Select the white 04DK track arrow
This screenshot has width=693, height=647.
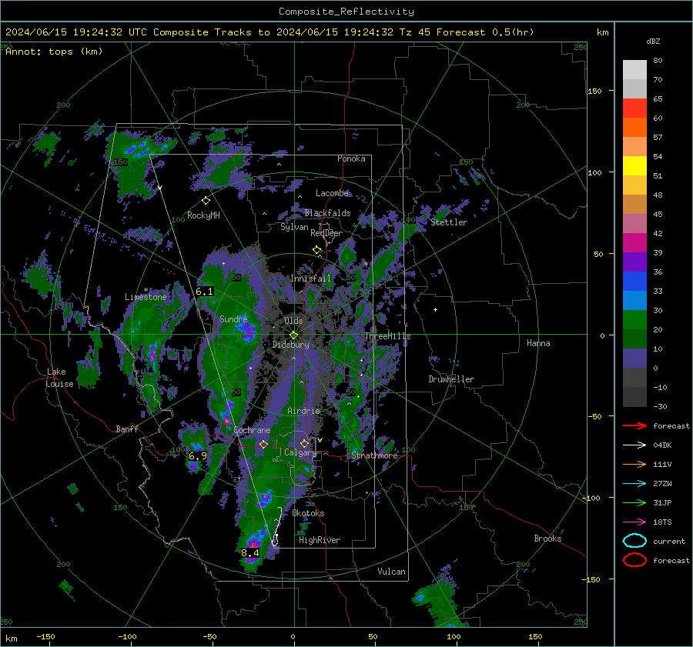coord(634,445)
